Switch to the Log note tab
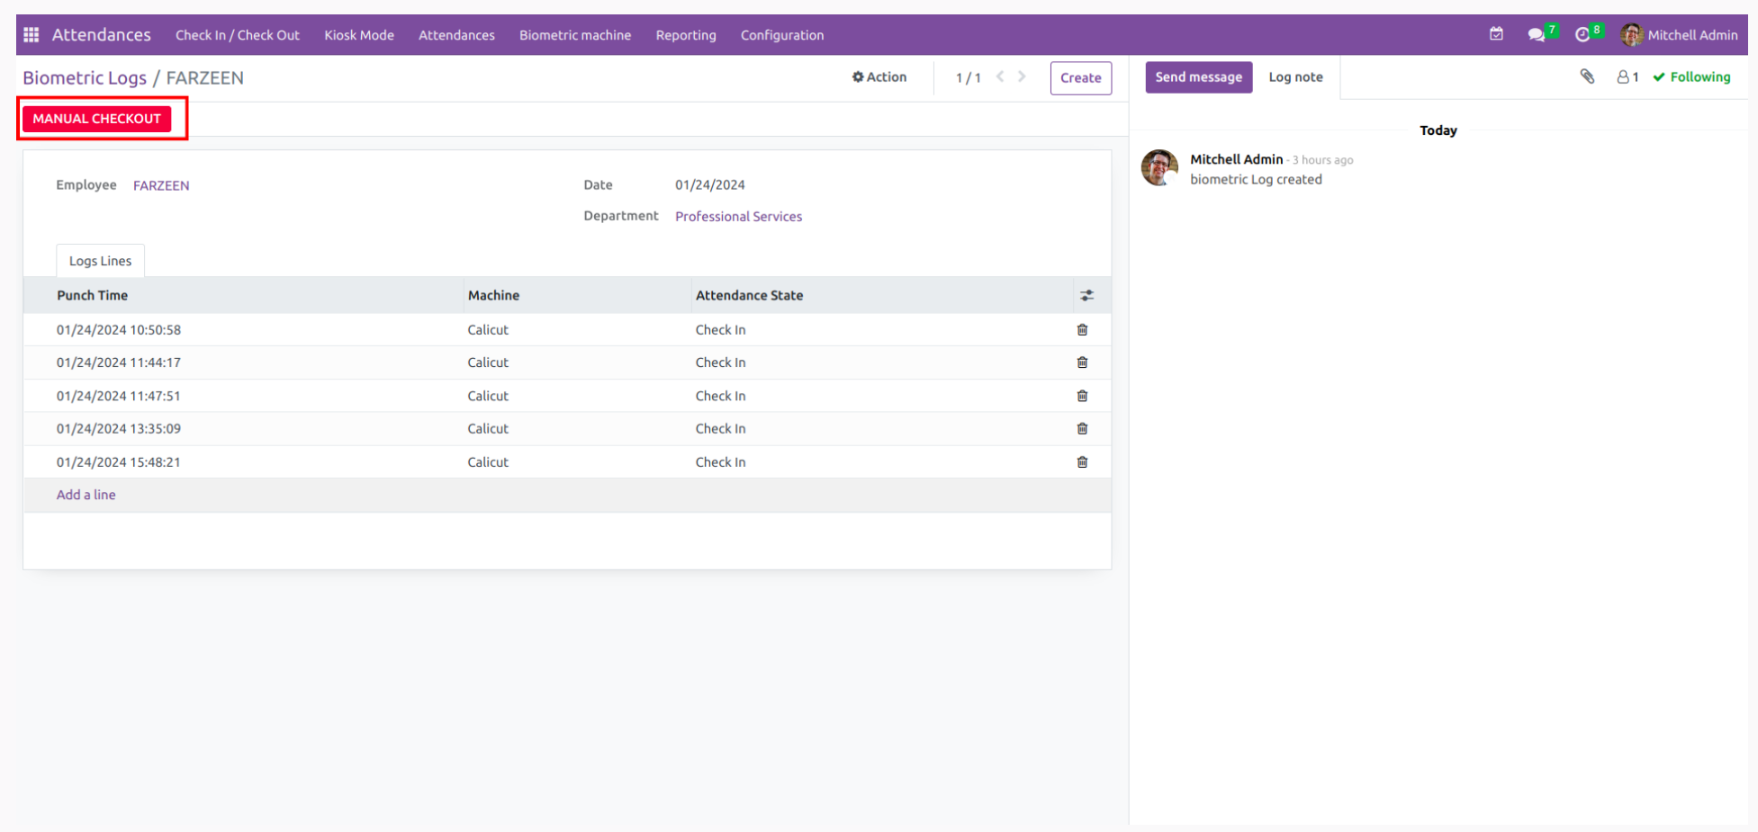Screen dimensions: 1758x832 [x=1295, y=76]
